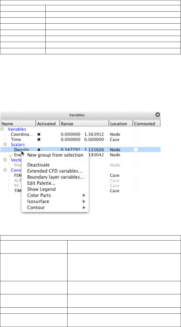Collapse the Vectors tree group
The image size is (181, 327).
pyautogui.click(x=5, y=160)
